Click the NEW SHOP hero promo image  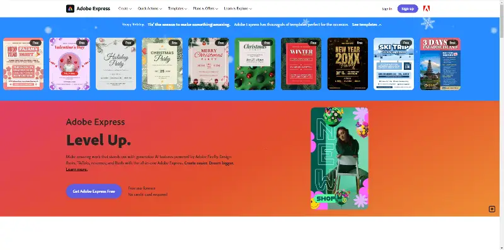[x=340, y=159]
